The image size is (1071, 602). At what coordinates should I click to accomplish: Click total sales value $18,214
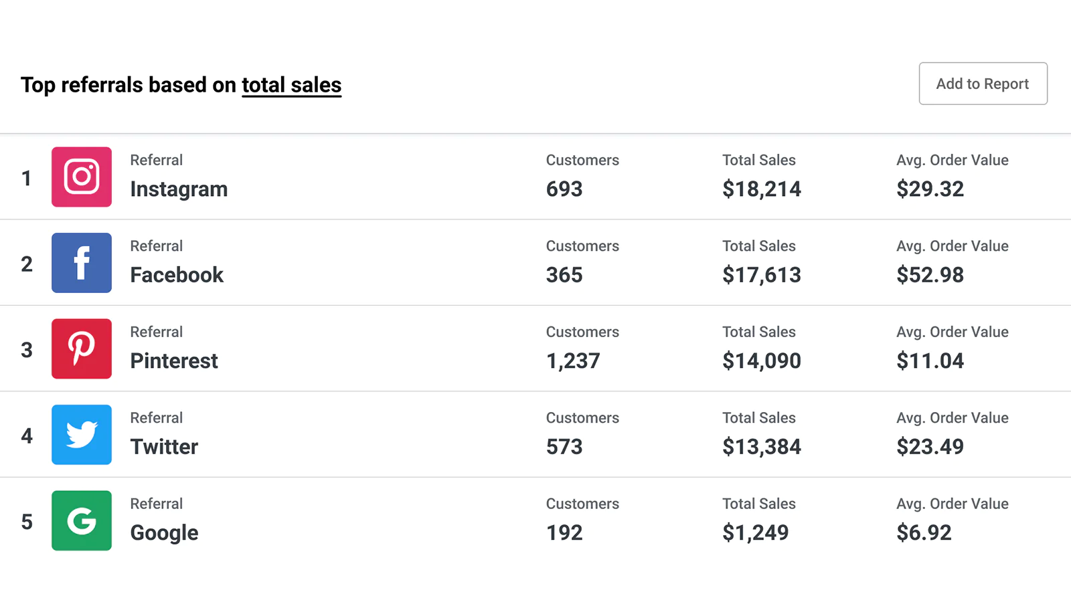tap(762, 189)
